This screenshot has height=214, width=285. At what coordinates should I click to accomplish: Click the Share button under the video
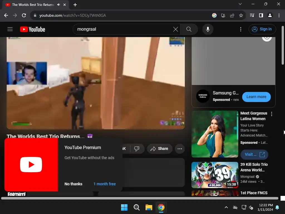tap(159, 149)
